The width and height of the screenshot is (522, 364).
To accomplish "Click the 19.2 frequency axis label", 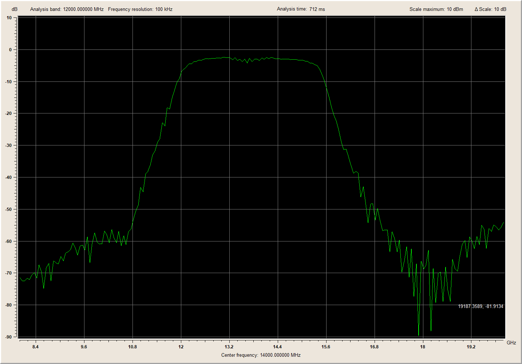I will (x=471, y=347).
